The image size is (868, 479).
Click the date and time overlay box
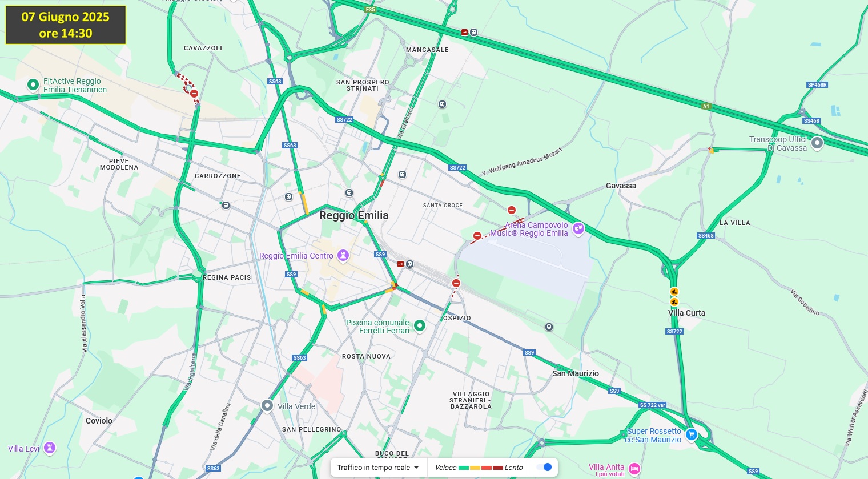(x=66, y=25)
